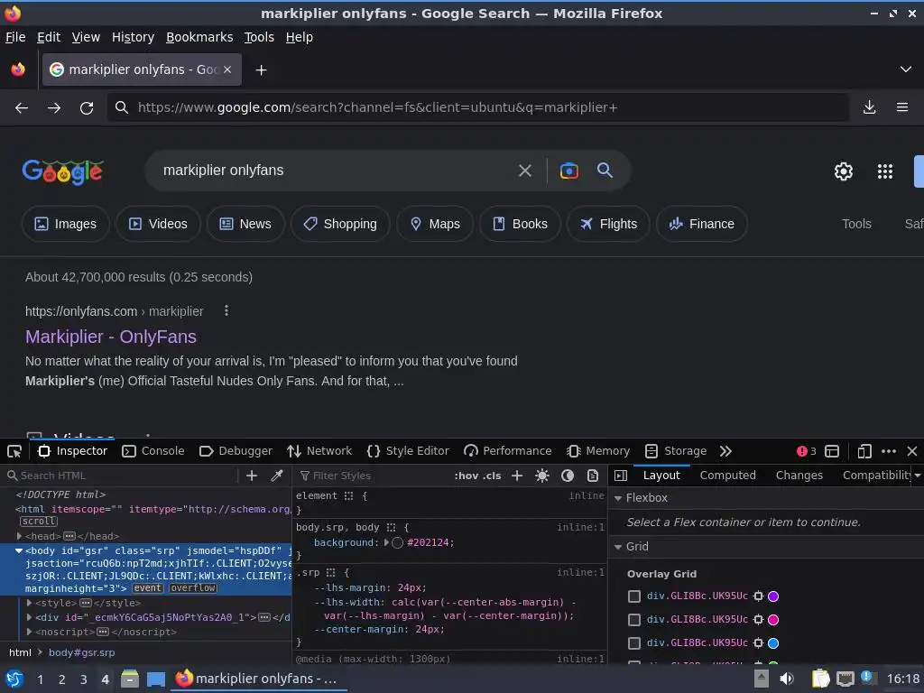The image size is (924, 693).
Task: Open the Bookmarks menu
Action: (199, 37)
